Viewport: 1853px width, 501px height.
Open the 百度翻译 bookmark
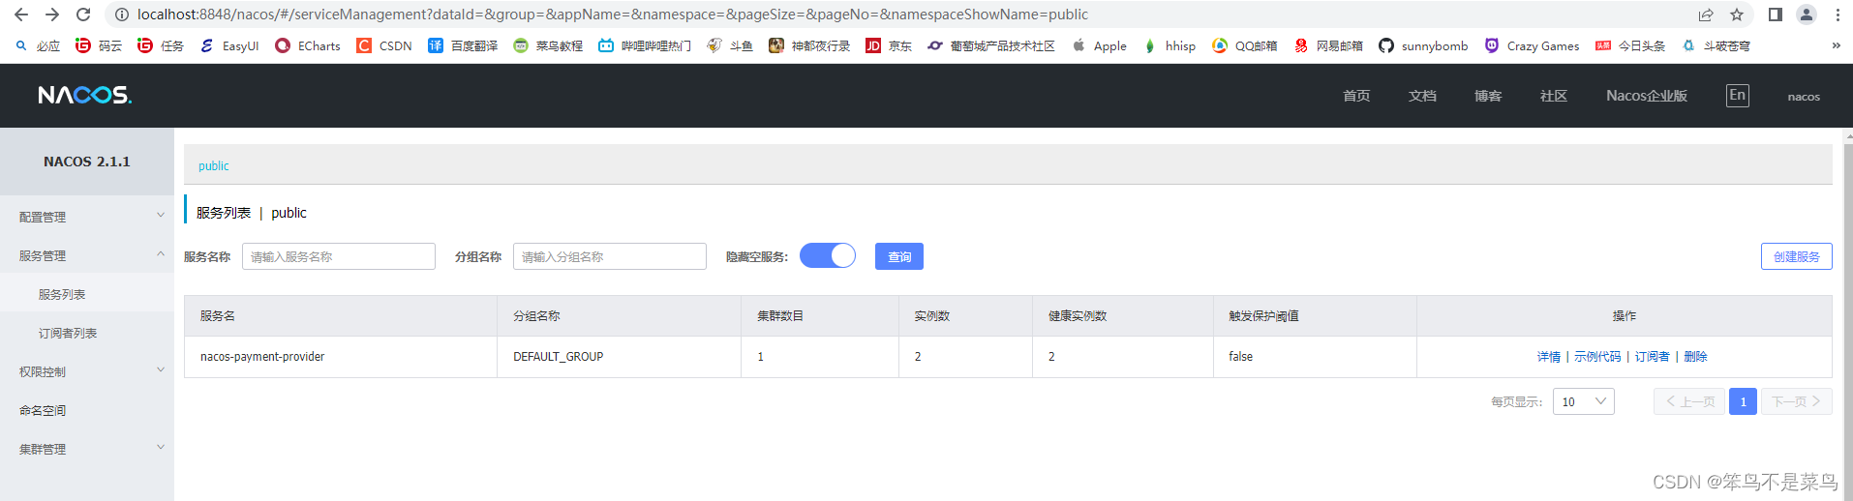pyautogui.click(x=463, y=45)
